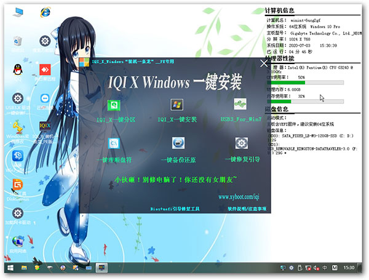Close the IQI X Windows installer dialog
The image size is (369, 280).
[264, 62]
